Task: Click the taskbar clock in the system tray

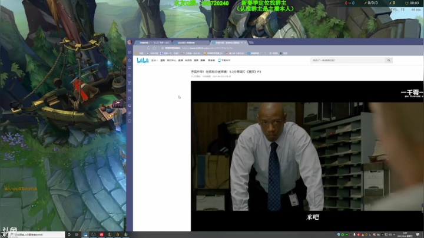Action: [405, 234]
